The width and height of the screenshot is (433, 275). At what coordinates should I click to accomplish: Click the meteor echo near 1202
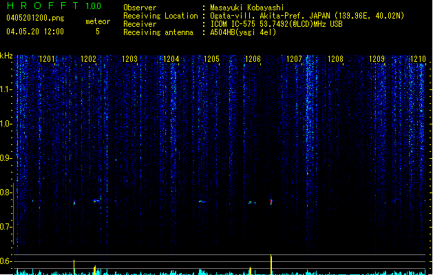pyautogui.click(x=96, y=201)
